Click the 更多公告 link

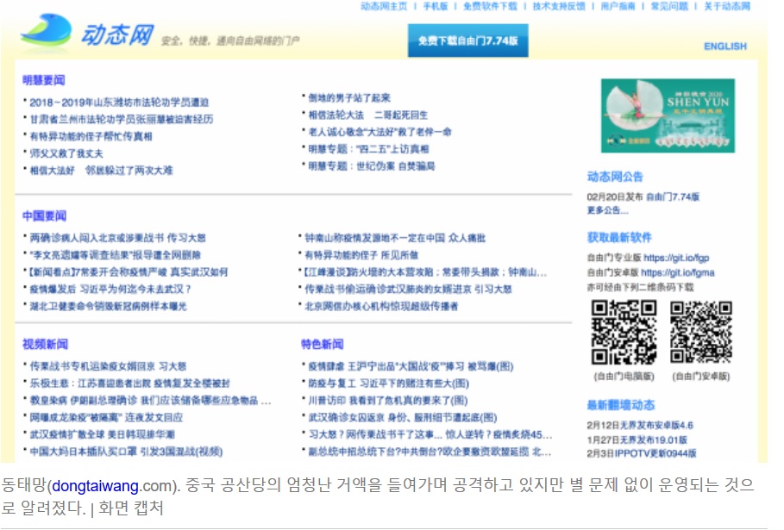607,210
